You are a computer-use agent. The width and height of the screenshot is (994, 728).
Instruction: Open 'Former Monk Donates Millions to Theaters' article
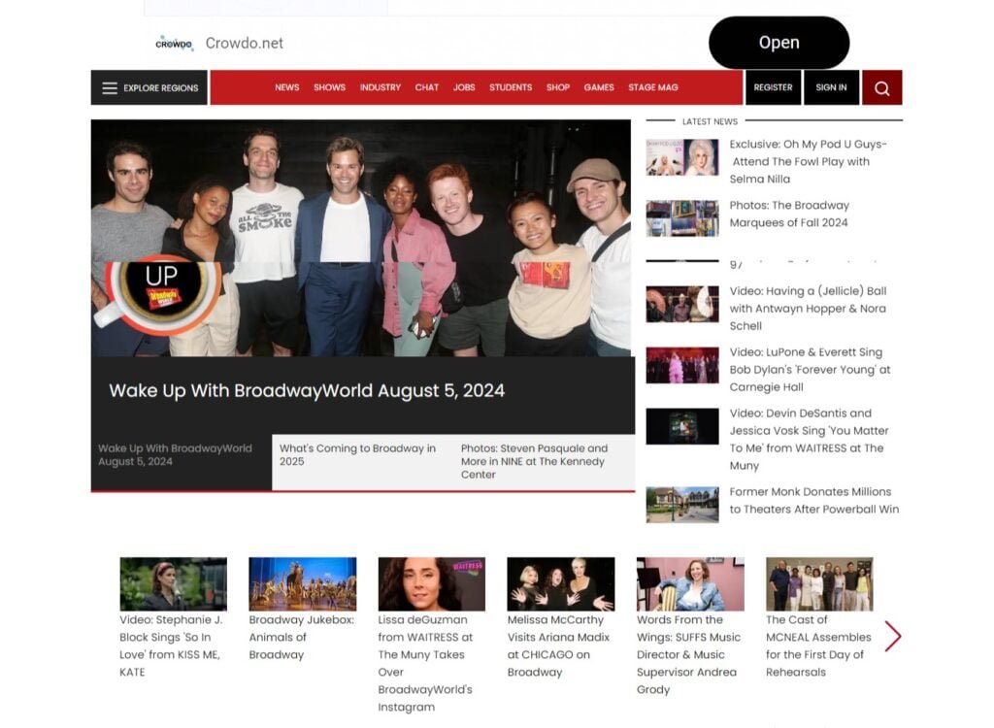812,500
